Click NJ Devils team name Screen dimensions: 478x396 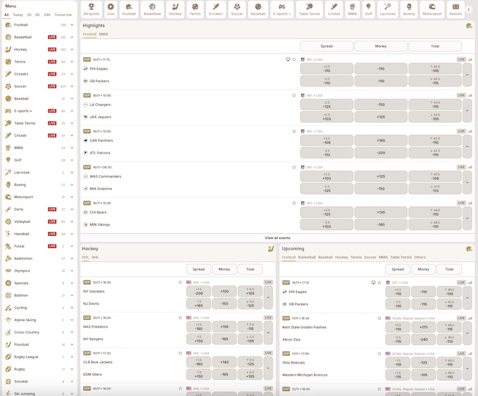tap(91, 304)
